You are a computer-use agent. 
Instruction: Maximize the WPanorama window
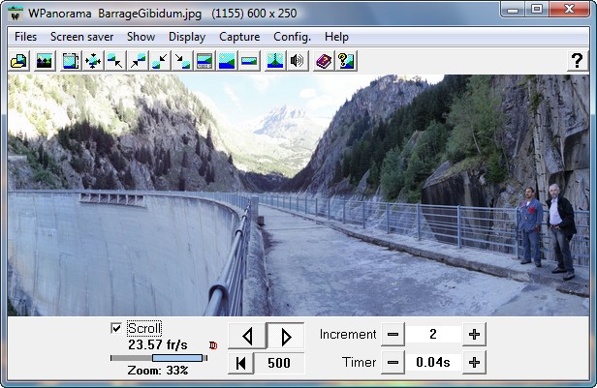(537, 9)
